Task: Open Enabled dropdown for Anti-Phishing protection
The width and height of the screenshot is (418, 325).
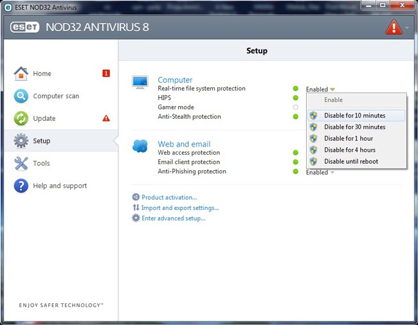Action: click(x=320, y=173)
